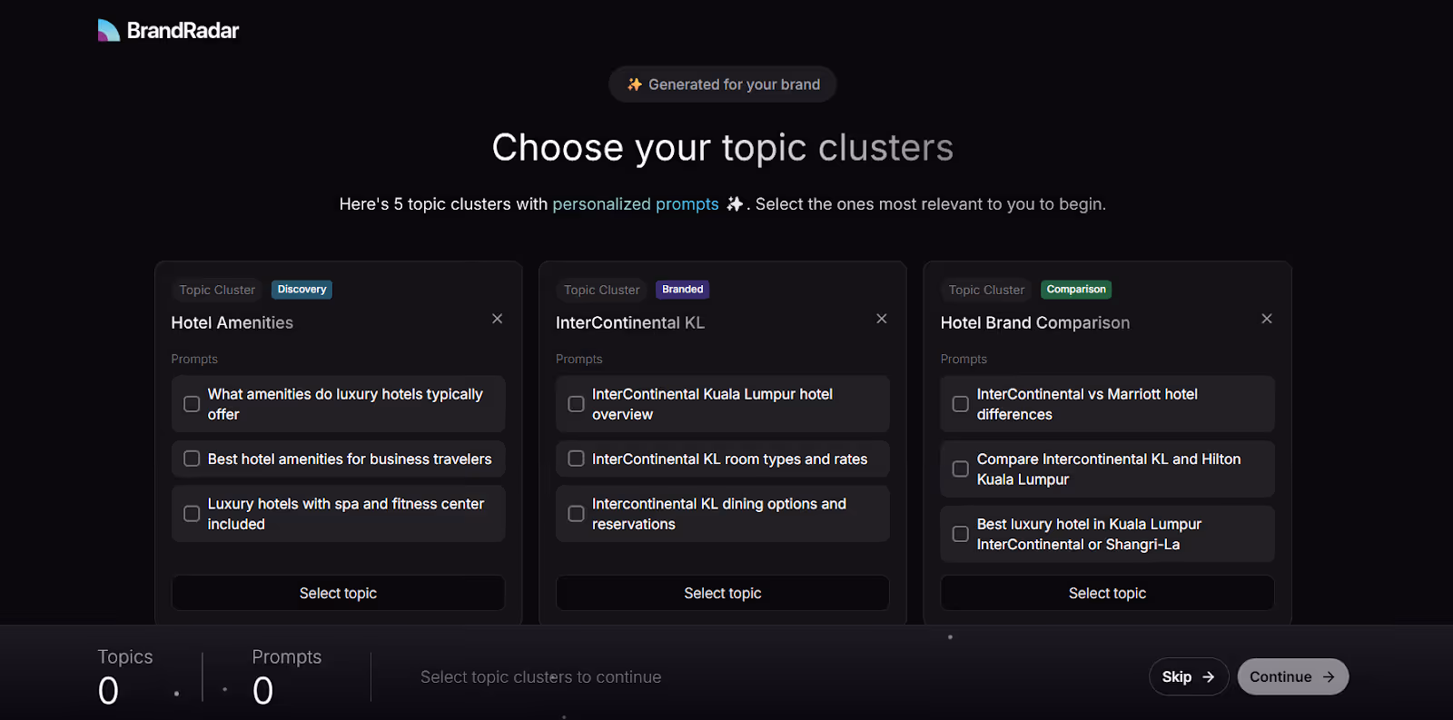1453x720 pixels.
Task: Click the Discovery tag badge
Action: tap(301, 290)
